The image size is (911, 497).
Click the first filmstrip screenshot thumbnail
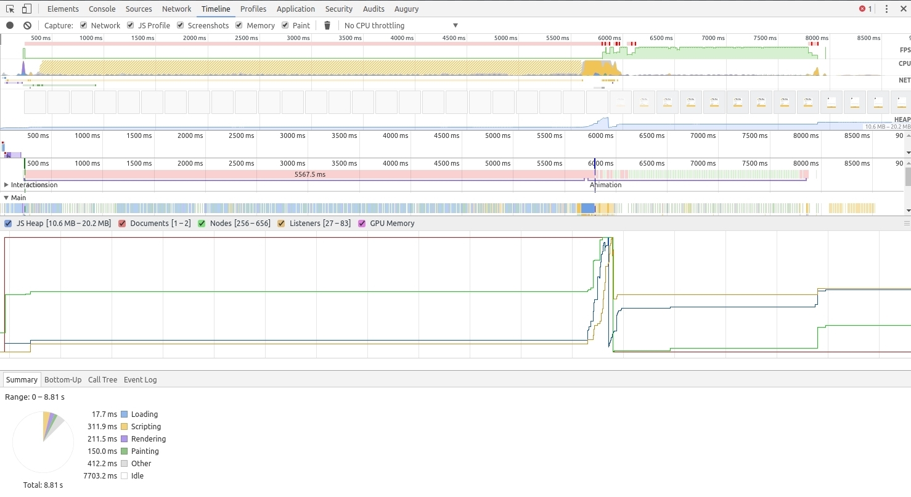35,102
